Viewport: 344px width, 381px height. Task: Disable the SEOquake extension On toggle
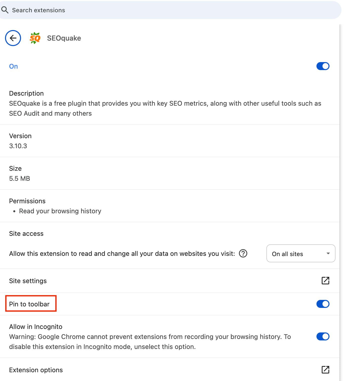323,66
